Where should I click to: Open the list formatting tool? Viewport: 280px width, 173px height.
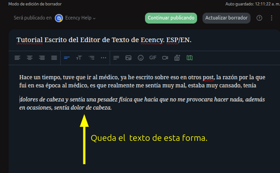[92, 58]
